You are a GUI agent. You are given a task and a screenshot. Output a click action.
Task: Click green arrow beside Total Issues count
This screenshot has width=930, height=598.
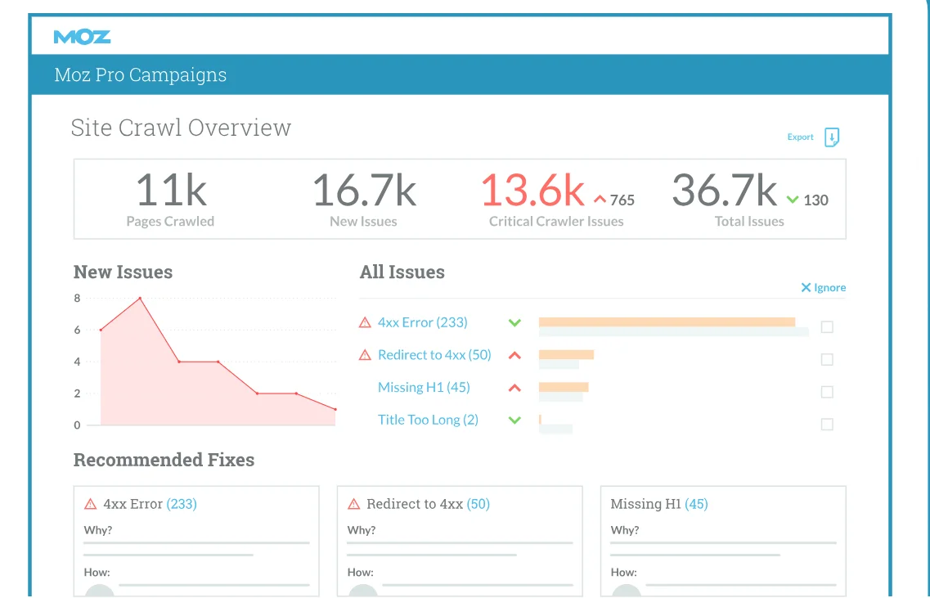[791, 199]
